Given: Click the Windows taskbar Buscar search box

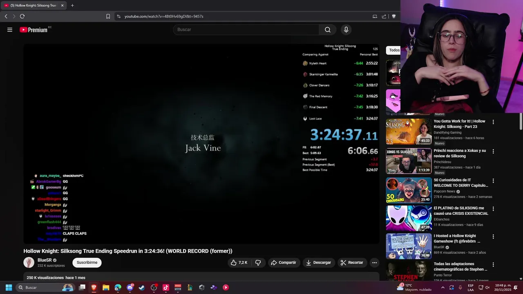Looking at the screenshot, I should tap(46, 287).
